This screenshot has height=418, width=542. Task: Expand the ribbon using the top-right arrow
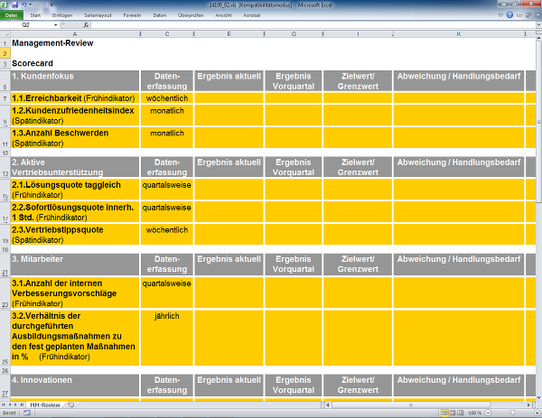pos(502,16)
